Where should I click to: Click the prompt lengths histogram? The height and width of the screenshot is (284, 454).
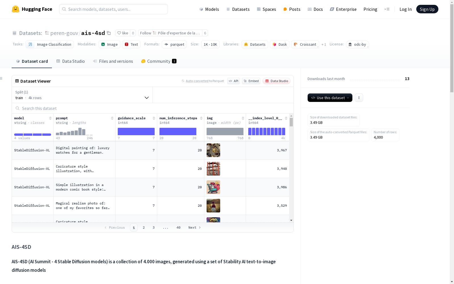pyautogui.click(x=74, y=131)
